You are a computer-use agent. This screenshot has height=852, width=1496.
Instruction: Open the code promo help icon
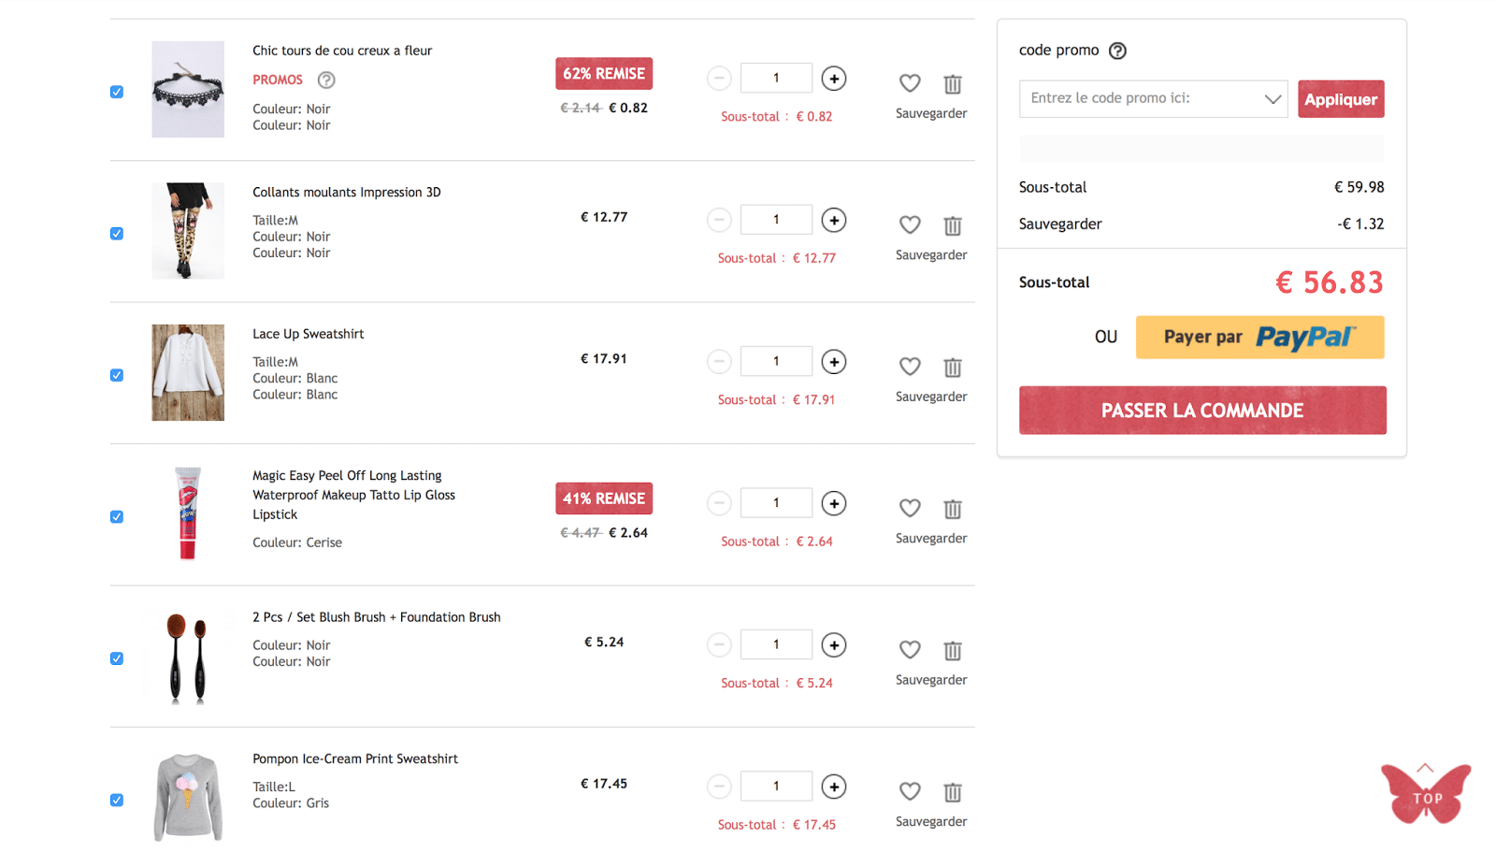(1117, 51)
